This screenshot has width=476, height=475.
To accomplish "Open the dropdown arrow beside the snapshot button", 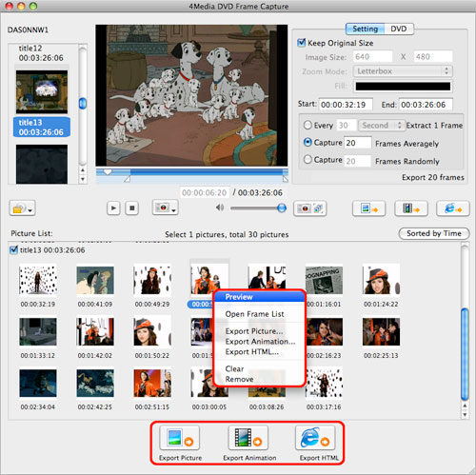I will tap(173, 210).
